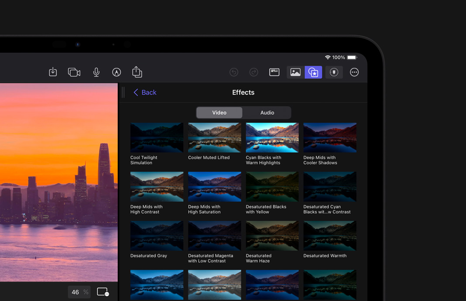Screen dimensions: 466x301
Task: Click the redo arrow
Action: (254, 72)
